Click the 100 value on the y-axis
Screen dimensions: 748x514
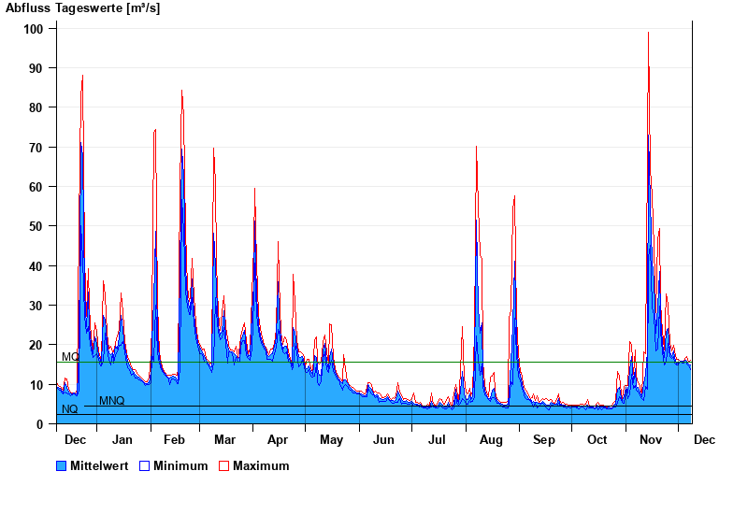(34, 29)
